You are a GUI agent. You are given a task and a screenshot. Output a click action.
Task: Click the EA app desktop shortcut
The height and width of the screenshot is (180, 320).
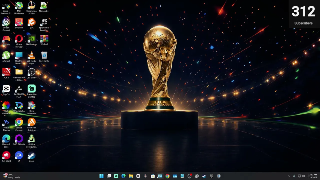click(x=19, y=157)
